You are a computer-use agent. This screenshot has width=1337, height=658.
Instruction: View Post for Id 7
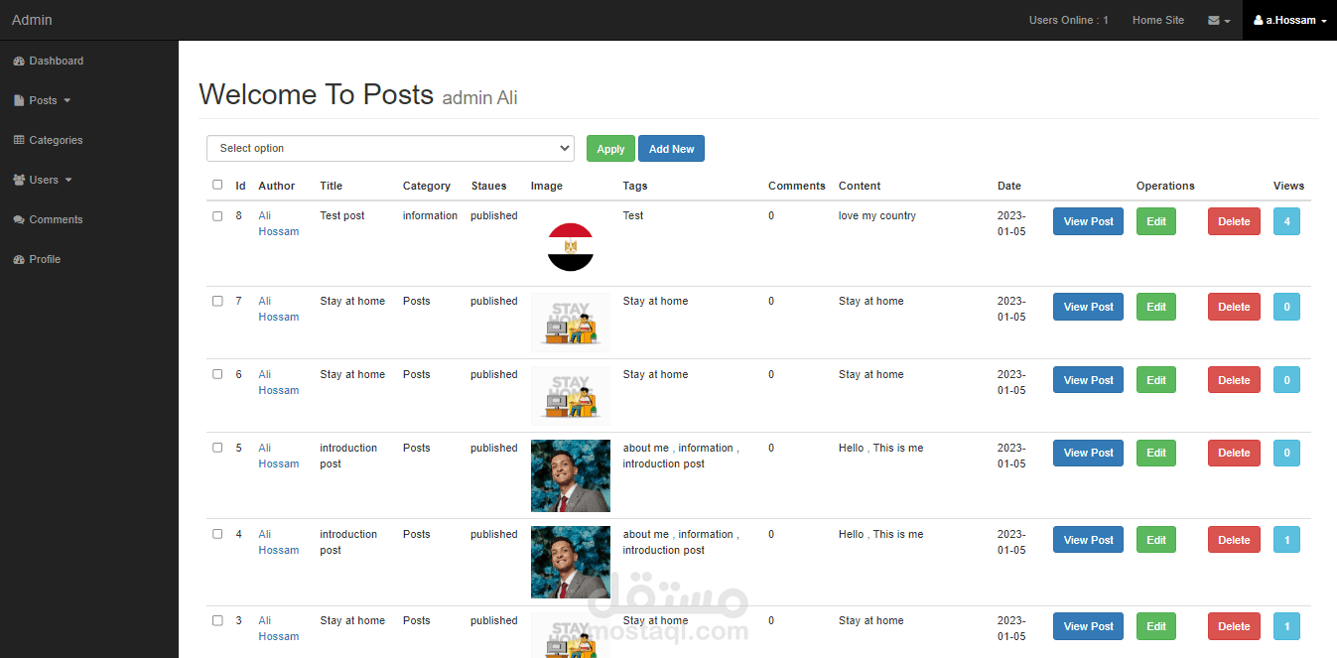pos(1088,307)
